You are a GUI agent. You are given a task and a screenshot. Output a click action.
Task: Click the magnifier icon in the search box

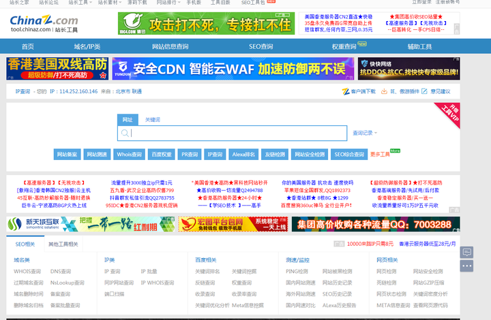click(x=125, y=133)
